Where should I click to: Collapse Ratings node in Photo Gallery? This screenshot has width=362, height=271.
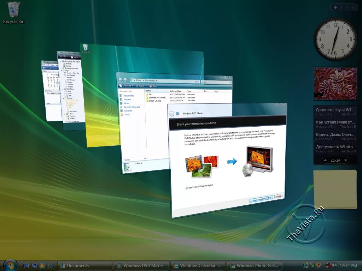63,98
